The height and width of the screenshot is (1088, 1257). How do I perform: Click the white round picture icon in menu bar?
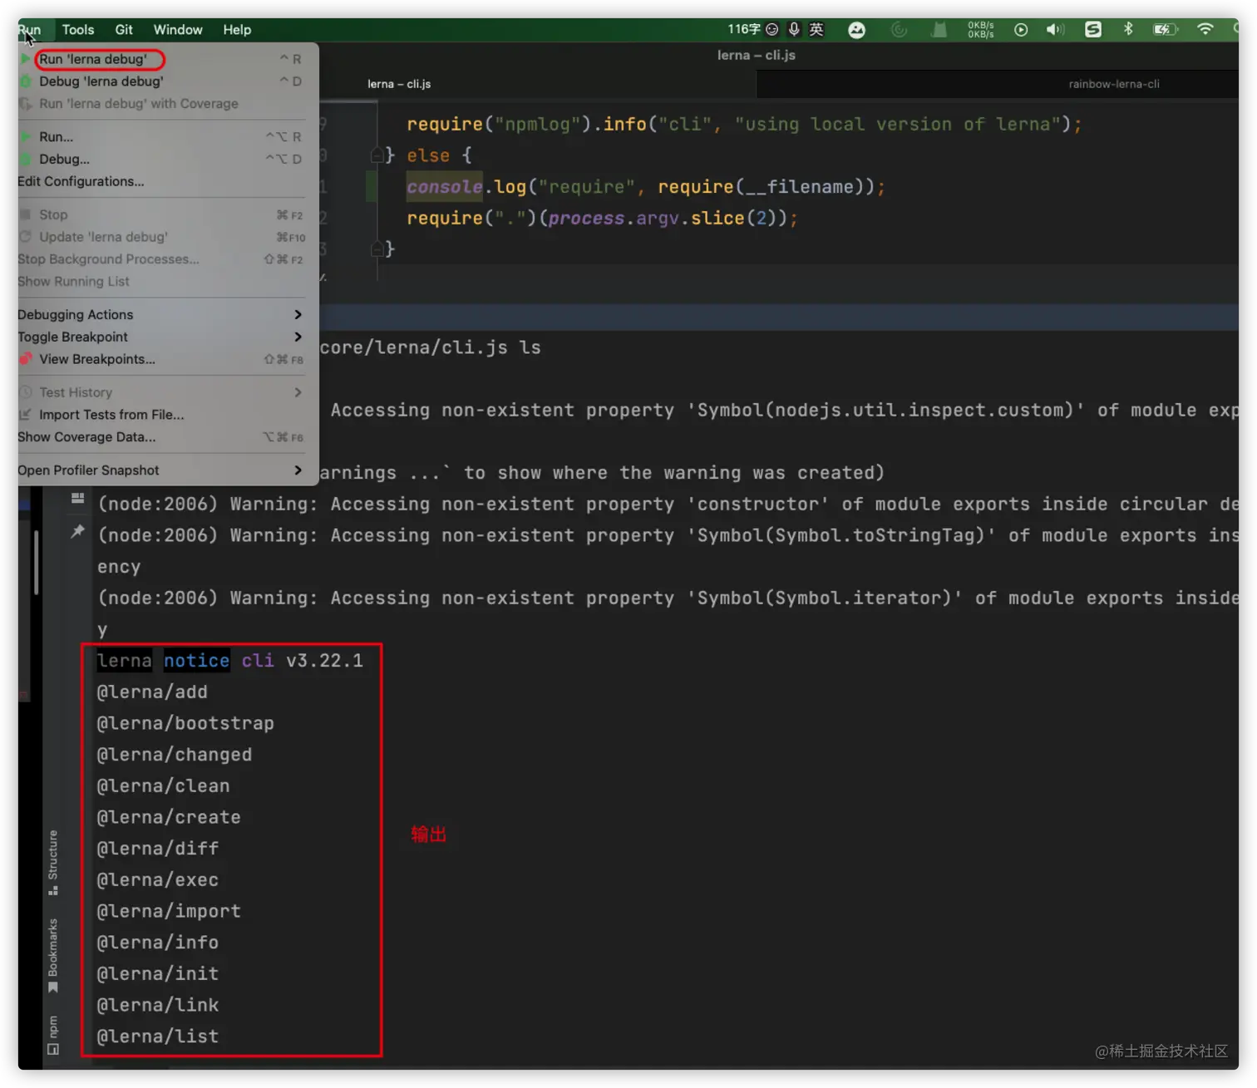[x=857, y=30]
